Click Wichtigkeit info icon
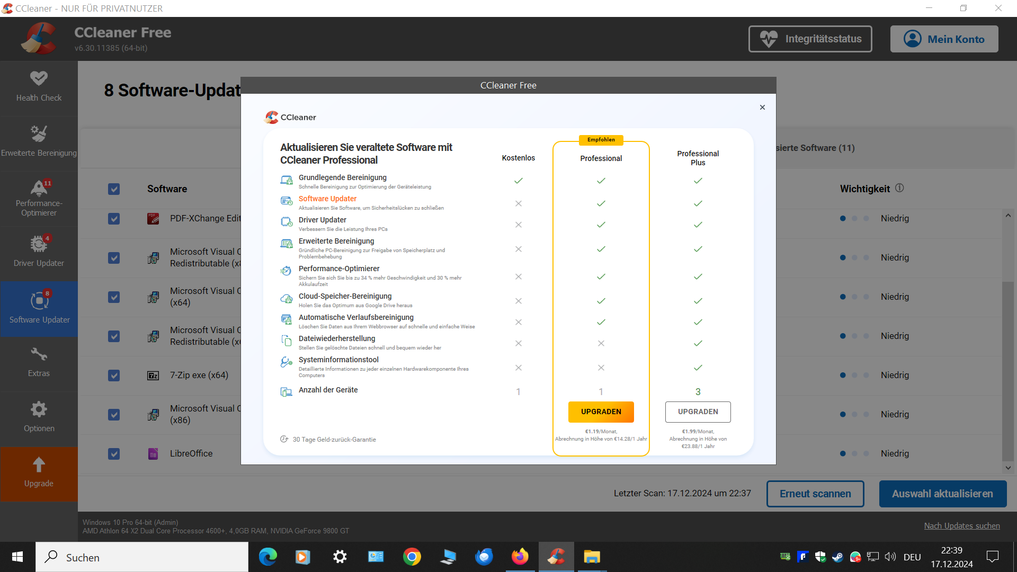Viewport: 1017px width, 572px height. [899, 188]
